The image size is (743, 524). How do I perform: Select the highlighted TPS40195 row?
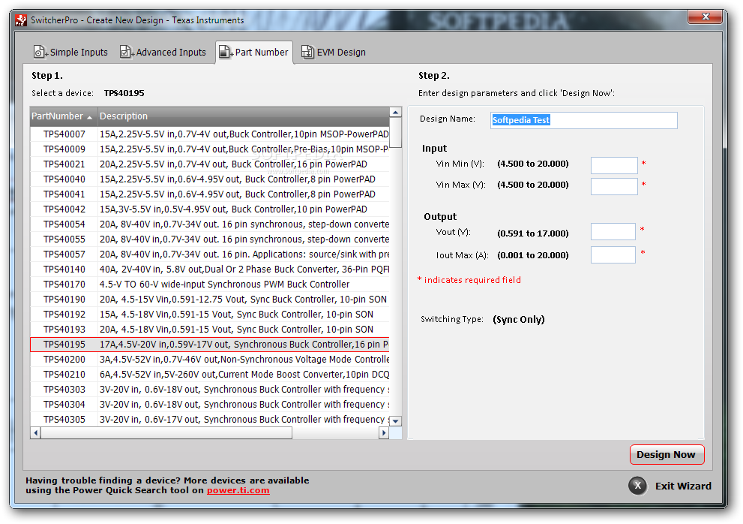[x=209, y=345]
